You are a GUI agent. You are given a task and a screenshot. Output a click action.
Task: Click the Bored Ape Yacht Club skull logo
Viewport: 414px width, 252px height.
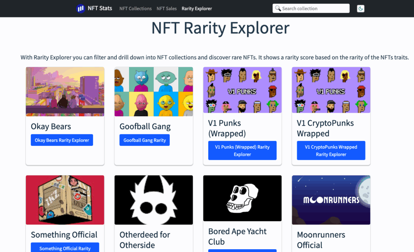pos(242,198)
